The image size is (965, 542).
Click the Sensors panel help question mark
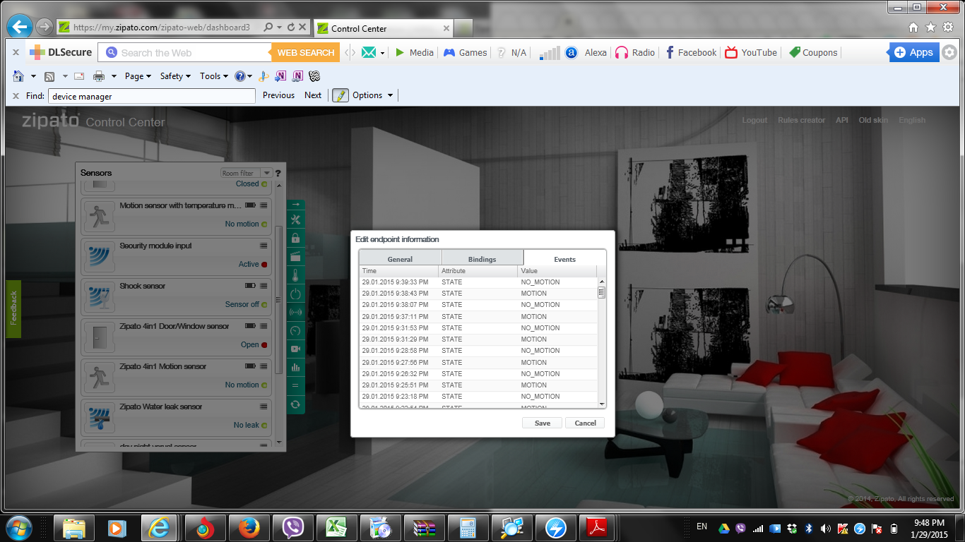tap(278, 173)
